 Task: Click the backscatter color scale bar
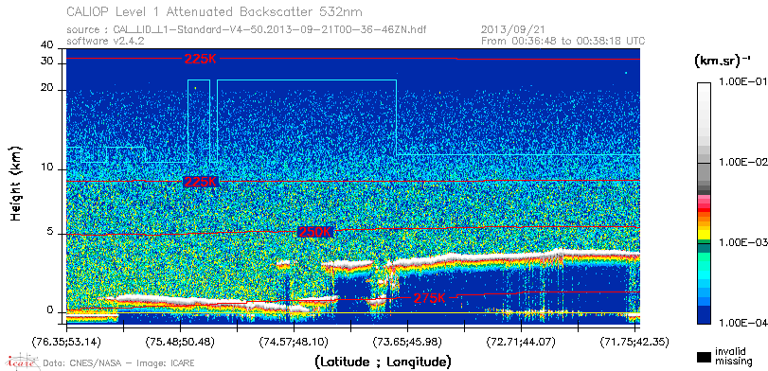[705, 203]
